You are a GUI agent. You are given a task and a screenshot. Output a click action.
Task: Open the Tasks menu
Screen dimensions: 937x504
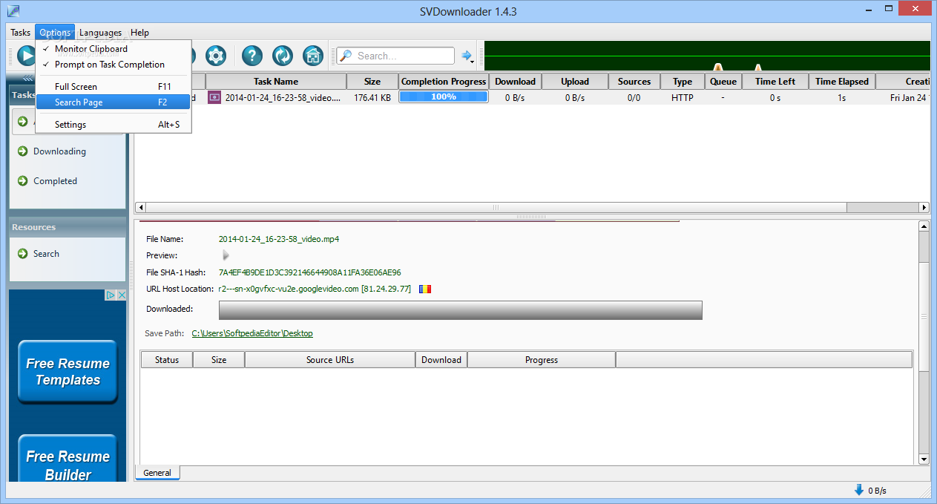(x=21, y=33)
